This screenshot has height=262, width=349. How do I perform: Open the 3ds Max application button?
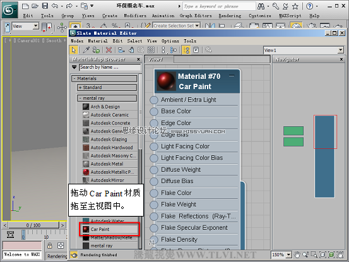coord(9,10)
